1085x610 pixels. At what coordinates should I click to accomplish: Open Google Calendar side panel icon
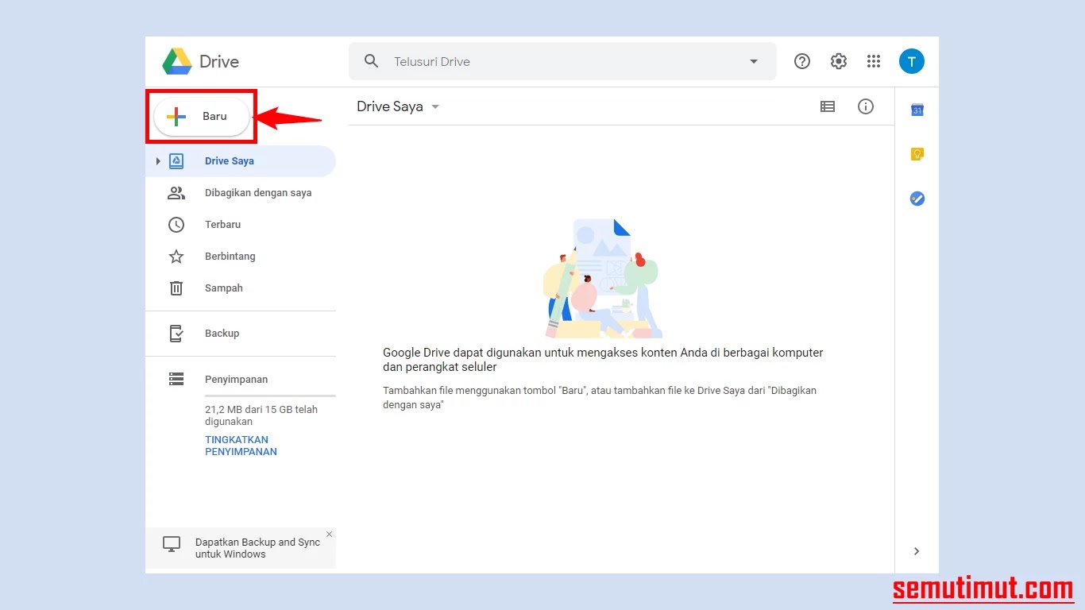pyautogui.click(x=917, y=110)
